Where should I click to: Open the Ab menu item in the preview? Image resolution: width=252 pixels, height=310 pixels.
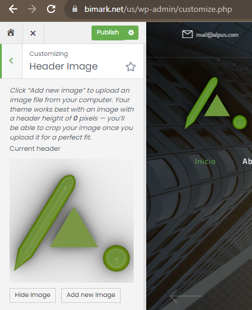(247, 162)
